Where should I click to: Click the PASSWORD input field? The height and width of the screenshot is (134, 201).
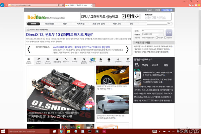pyautogui.click(x=153, y=34)
